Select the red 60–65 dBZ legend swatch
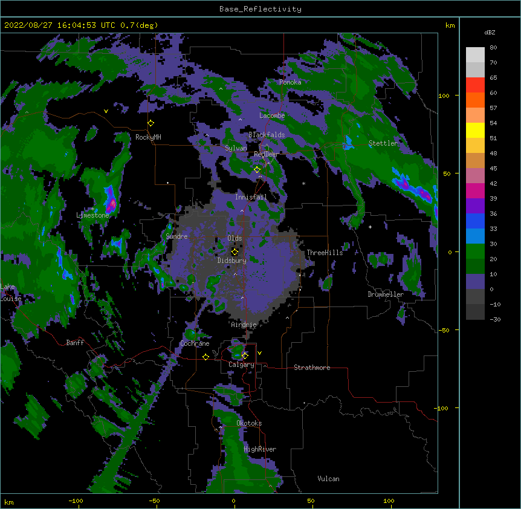 [475, 85]
